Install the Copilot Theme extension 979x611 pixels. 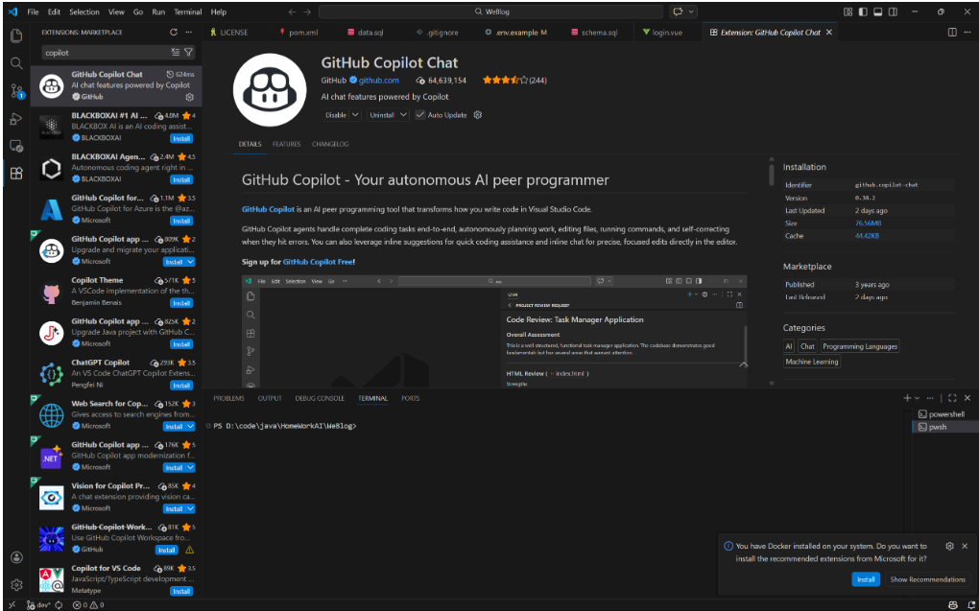click(181, 303)
